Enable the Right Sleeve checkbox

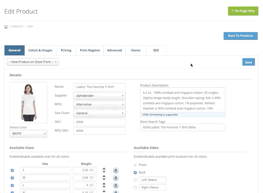click(135, 188)
